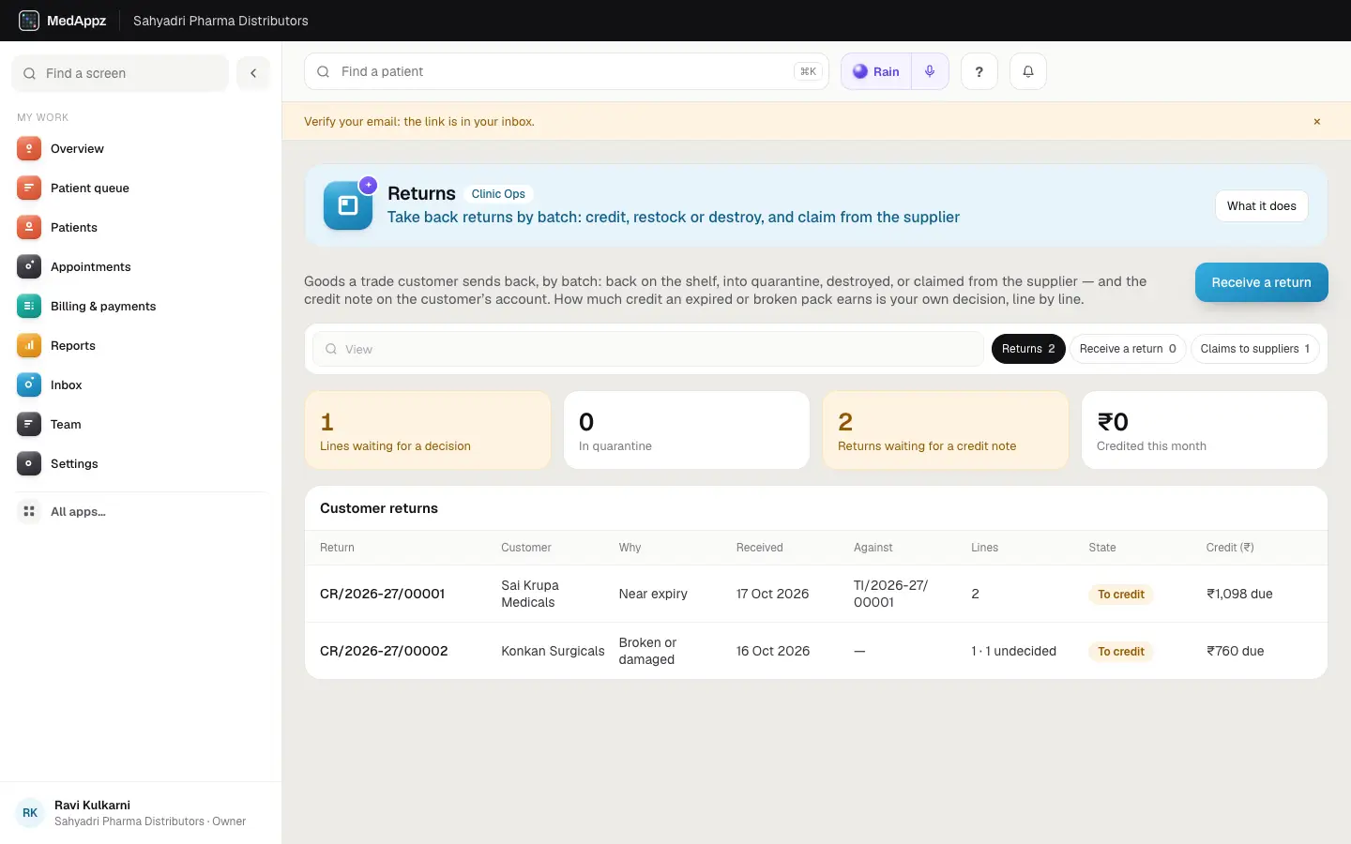Viewport: 1351px width, 844px height.
Task: Click the RK avatar
Action: click(30, 813)
